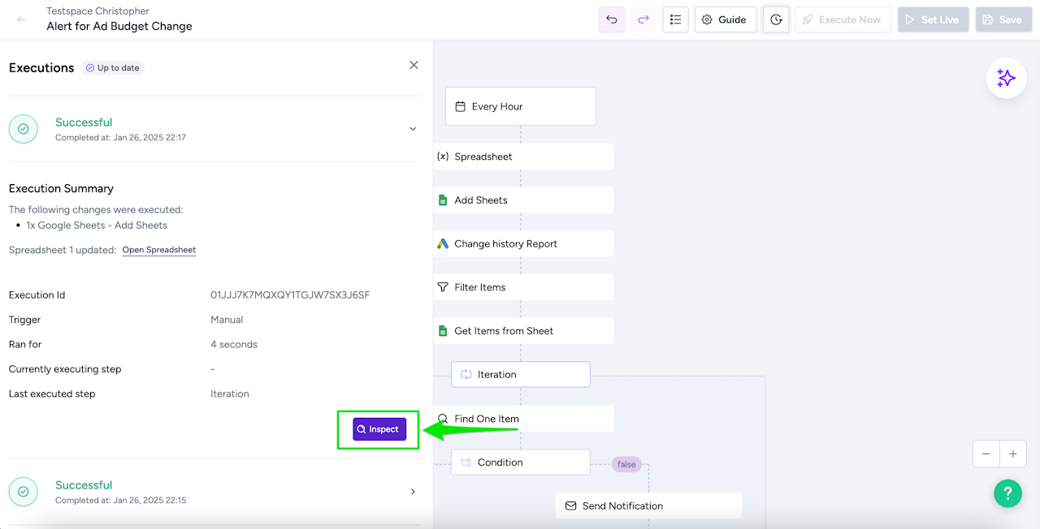Collapse the first Successful execution
Image resolution: width=1040 pixels, height=529 pixels.
tap(413, 129)
